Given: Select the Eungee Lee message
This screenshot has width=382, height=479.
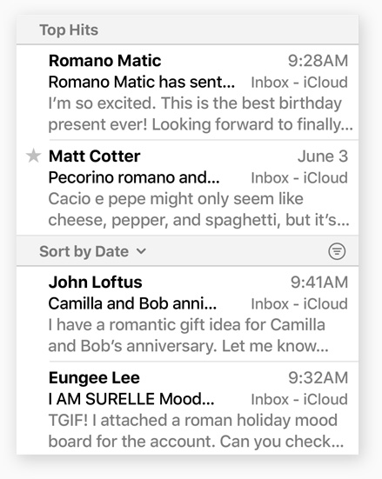Looking at the screenshot, I should pos(187,409).
